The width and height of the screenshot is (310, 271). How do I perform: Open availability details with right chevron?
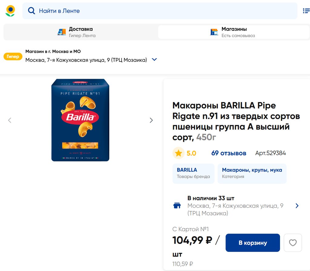[297, 206]
